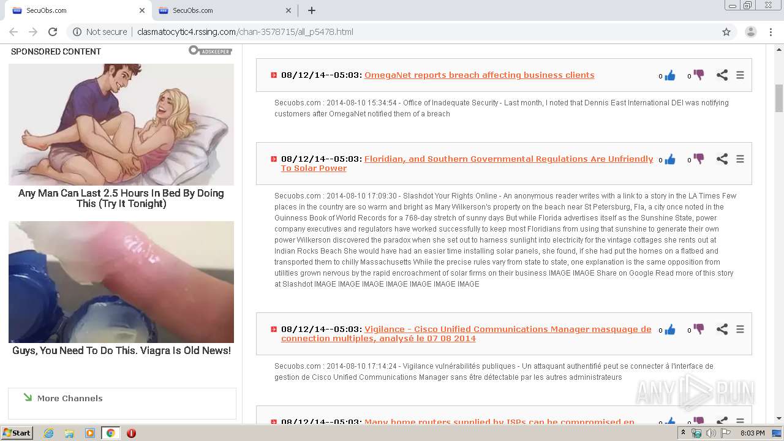Open Chrome three-dot menu
Viewport: 784px width, 441px height.
771,32
